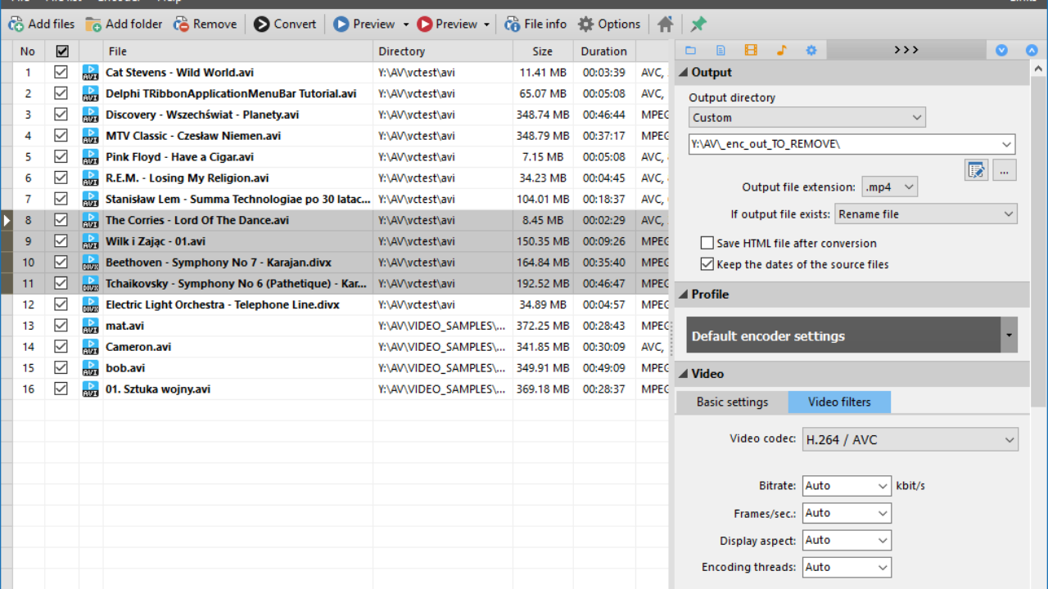Viewport: 1048px width, 589px height.
Task: Change the Video codec dropdown
Action: tap(910, 439)
